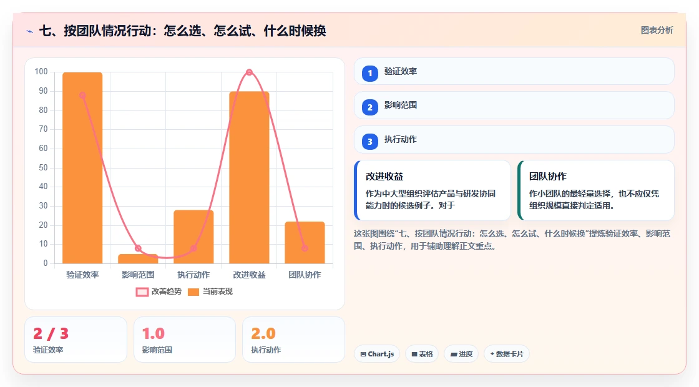
Task: Click the Chart.js tag
Action: coord(377,354)
